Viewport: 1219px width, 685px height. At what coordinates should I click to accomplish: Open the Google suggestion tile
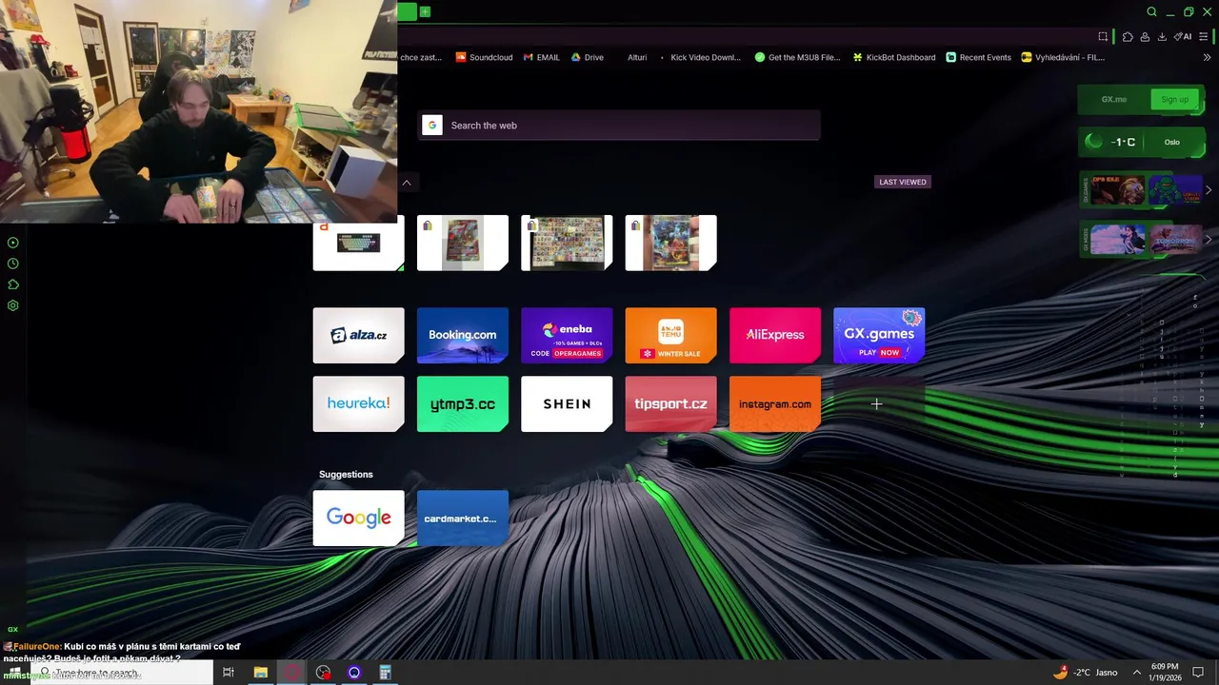(358, 518)
